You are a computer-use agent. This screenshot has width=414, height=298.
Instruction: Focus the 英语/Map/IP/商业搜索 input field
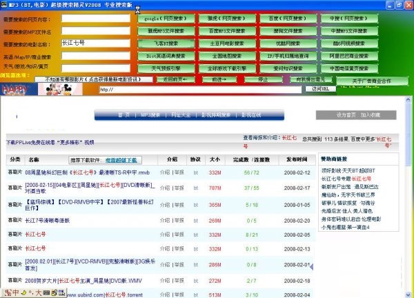[x=96, y=56]
